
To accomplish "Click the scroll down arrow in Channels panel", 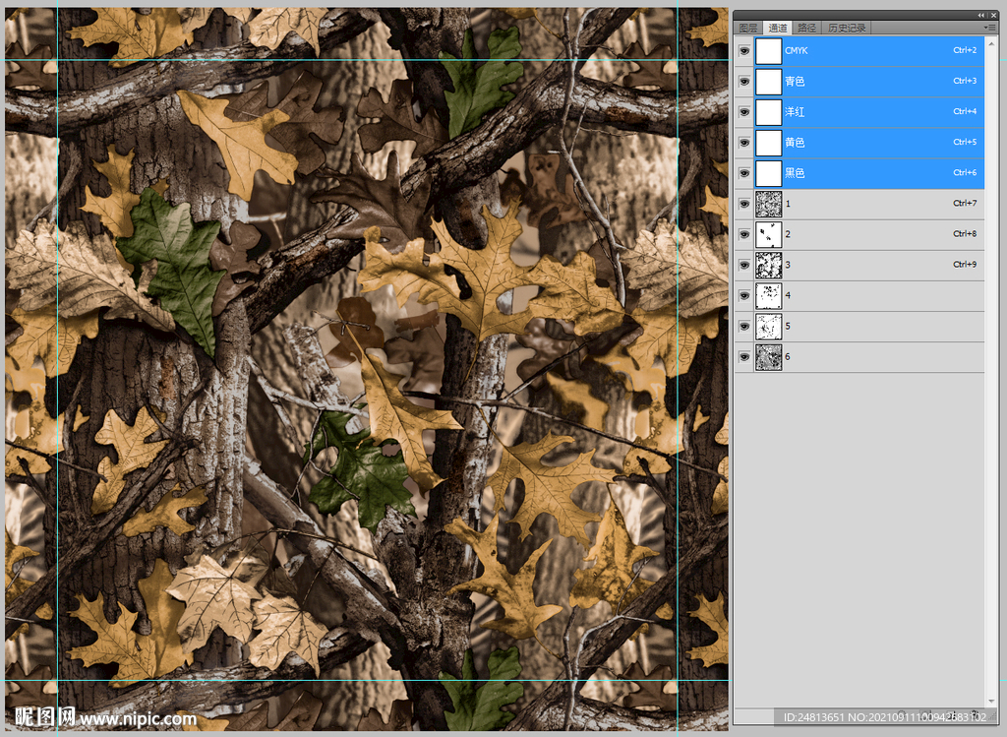I will pos(990,700).
